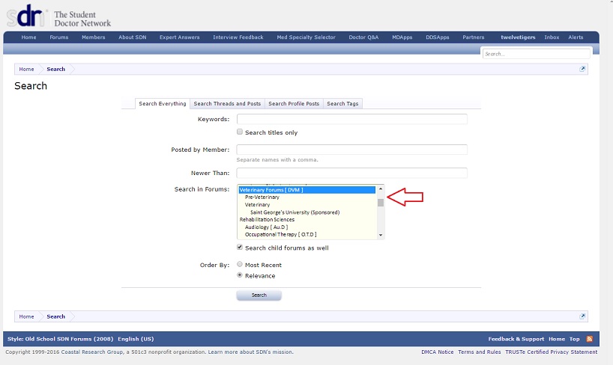The height and width of the screenshot is (365, 613).
Task: Open the Inbox in the nav bar
Action: tap(552, 37)
